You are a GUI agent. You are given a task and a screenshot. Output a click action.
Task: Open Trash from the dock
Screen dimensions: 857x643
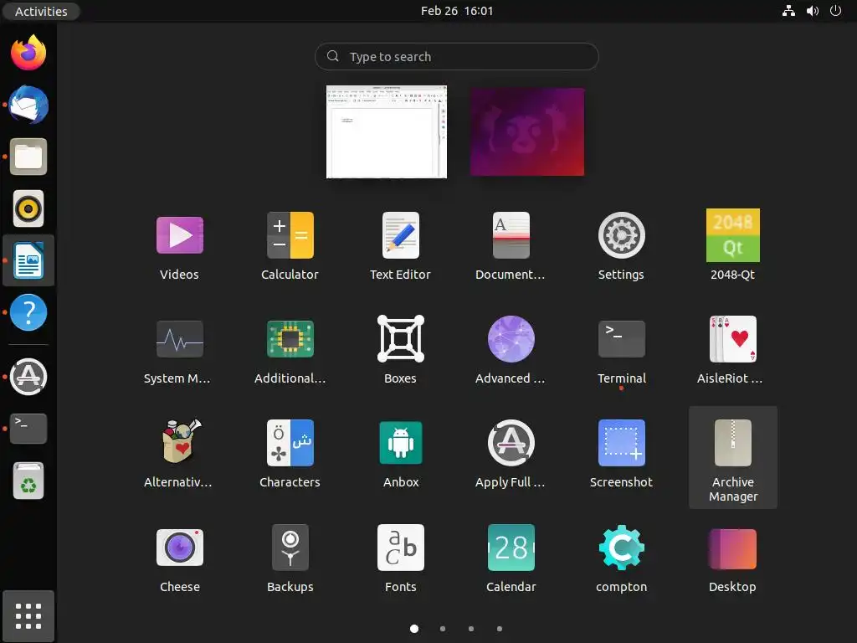[x=28, y=481]
